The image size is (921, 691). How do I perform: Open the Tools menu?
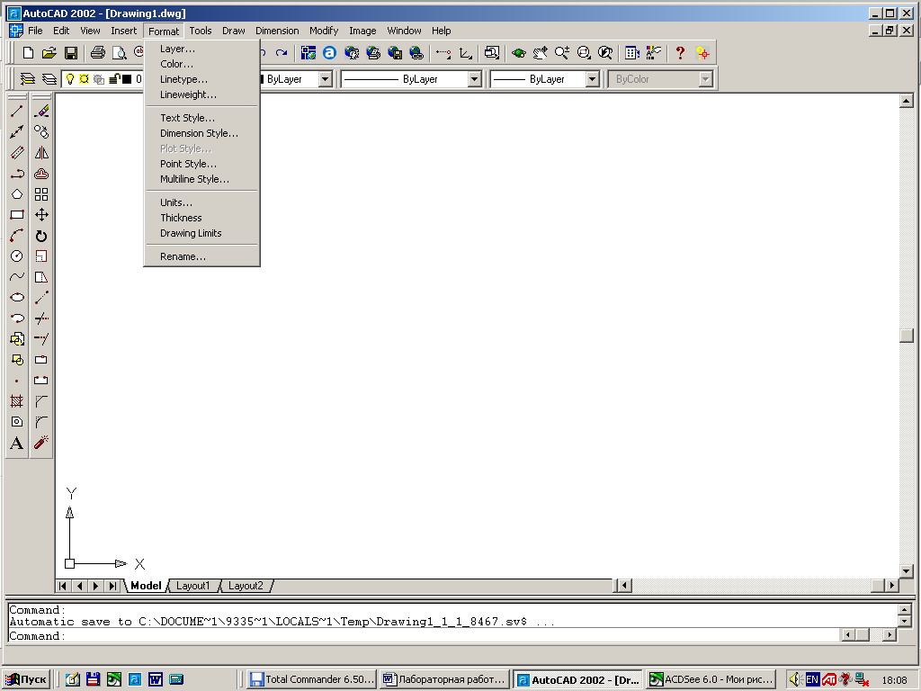click(x=201, y=31)
